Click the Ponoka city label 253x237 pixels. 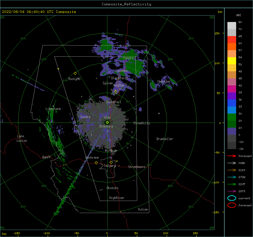pos(128,58)
